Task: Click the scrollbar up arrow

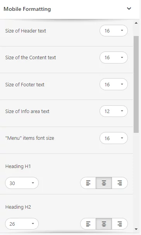Action: [136, 23]
